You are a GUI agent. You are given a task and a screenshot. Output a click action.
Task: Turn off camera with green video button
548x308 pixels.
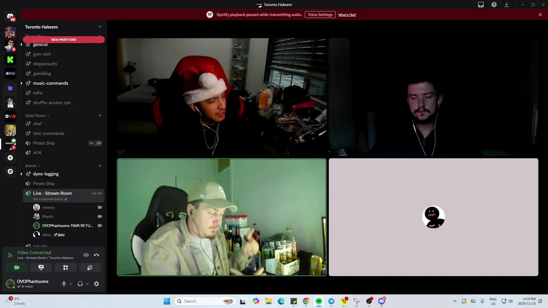(x=17, y=267)
